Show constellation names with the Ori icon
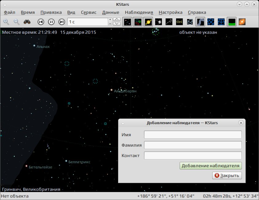Viewport: 259px width, 200px height. [x=179, y=22]
